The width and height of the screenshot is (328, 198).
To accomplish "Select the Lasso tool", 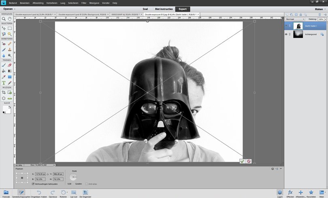I will point(4,34).
